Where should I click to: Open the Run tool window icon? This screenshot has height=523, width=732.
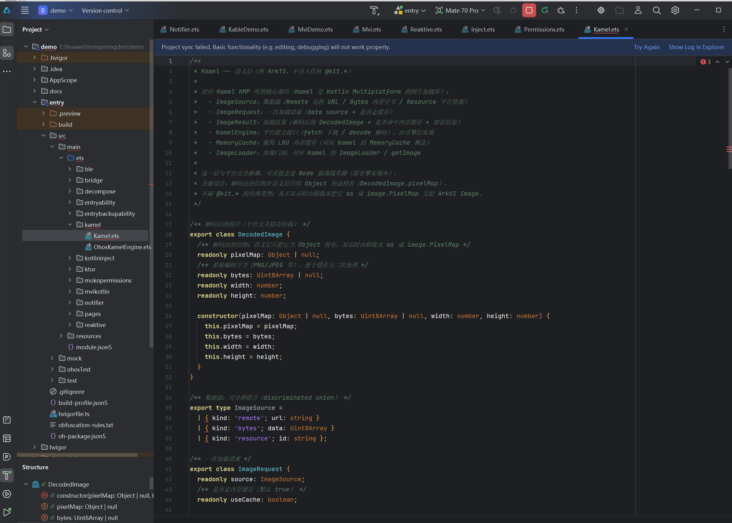coord(7,512)
